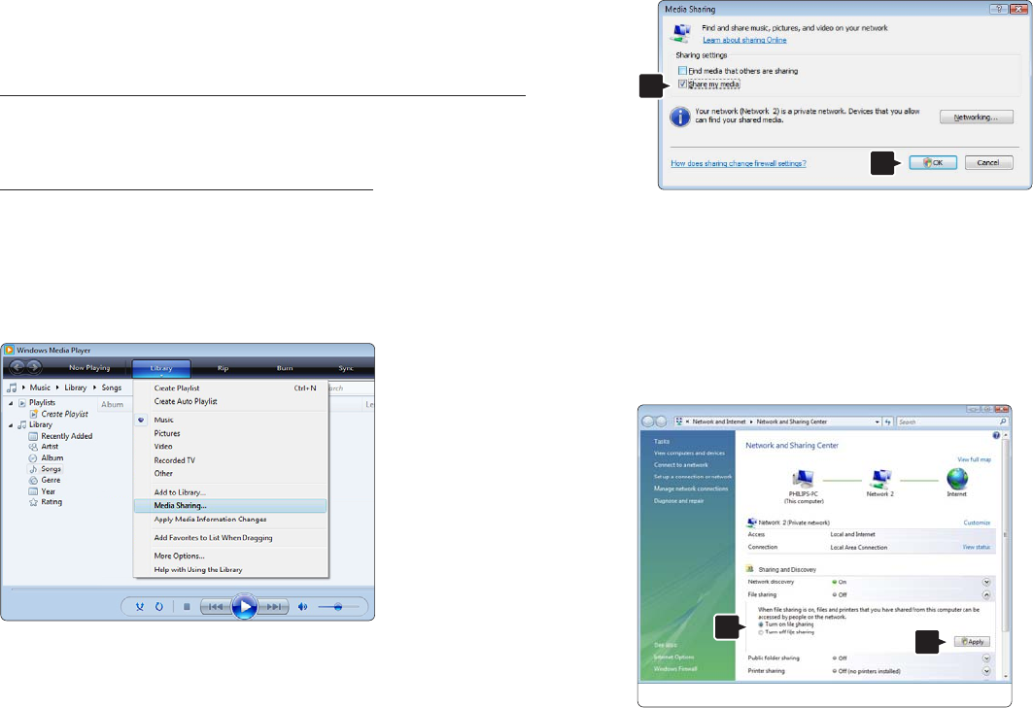The height and width of the screenshot is (708, 1033).
Task: Toggle repeat in Media Player controls
Action: pyautogui.click(x=158, y=607)
